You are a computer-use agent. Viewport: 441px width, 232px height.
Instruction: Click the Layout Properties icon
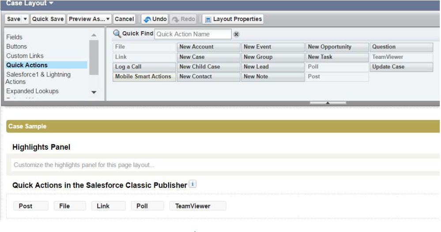tap(208, 20)
